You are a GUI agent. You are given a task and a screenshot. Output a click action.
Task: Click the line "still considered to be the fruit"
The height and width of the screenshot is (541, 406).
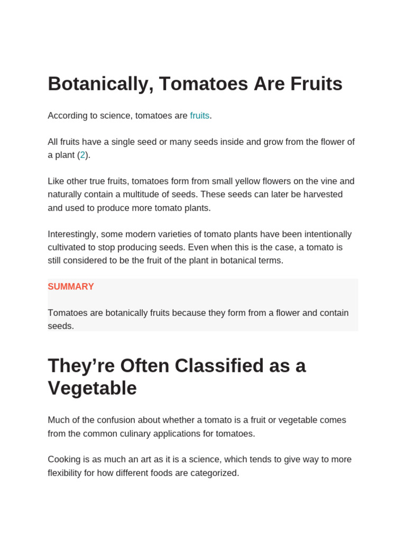point(165,260)
